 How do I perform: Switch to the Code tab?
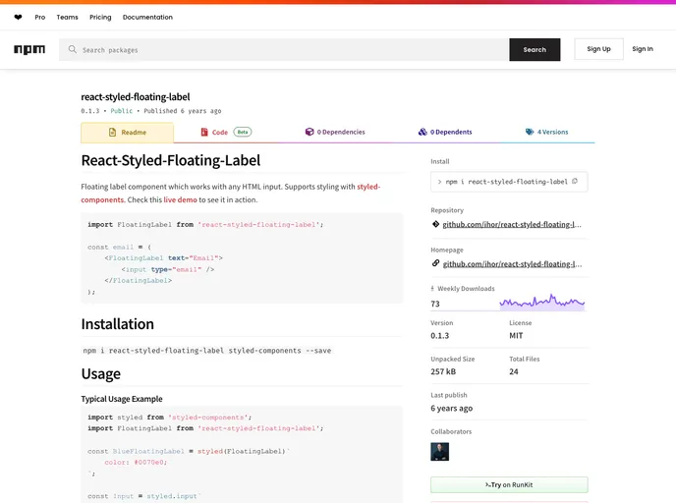[226, 132]
